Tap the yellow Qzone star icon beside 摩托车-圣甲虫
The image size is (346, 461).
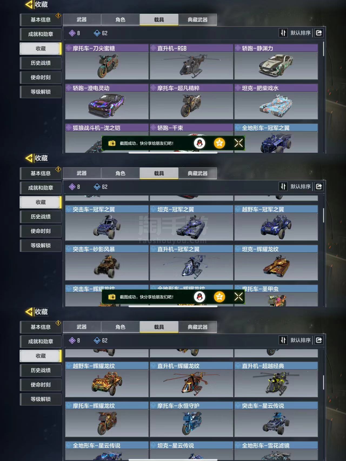tap(219, 297)
